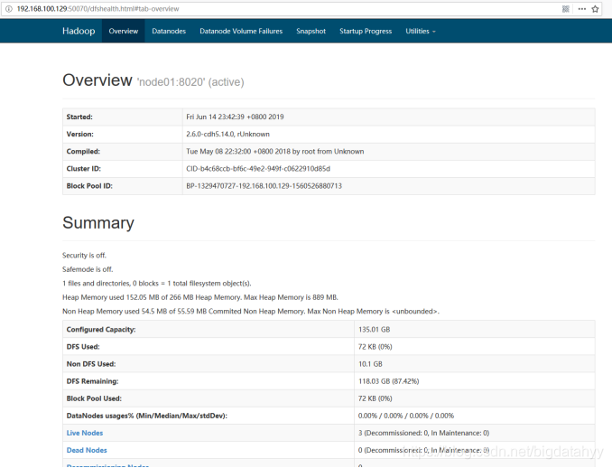This screenshot has width=612, height=468.
Task: Click the Configured Capacity label
Action: click(101, 330)
